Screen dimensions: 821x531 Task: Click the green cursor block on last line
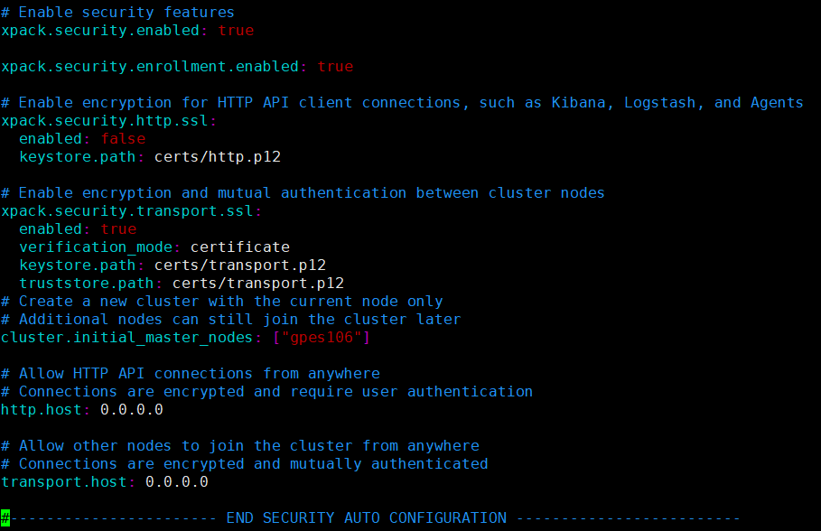click(x=5, y=518)
